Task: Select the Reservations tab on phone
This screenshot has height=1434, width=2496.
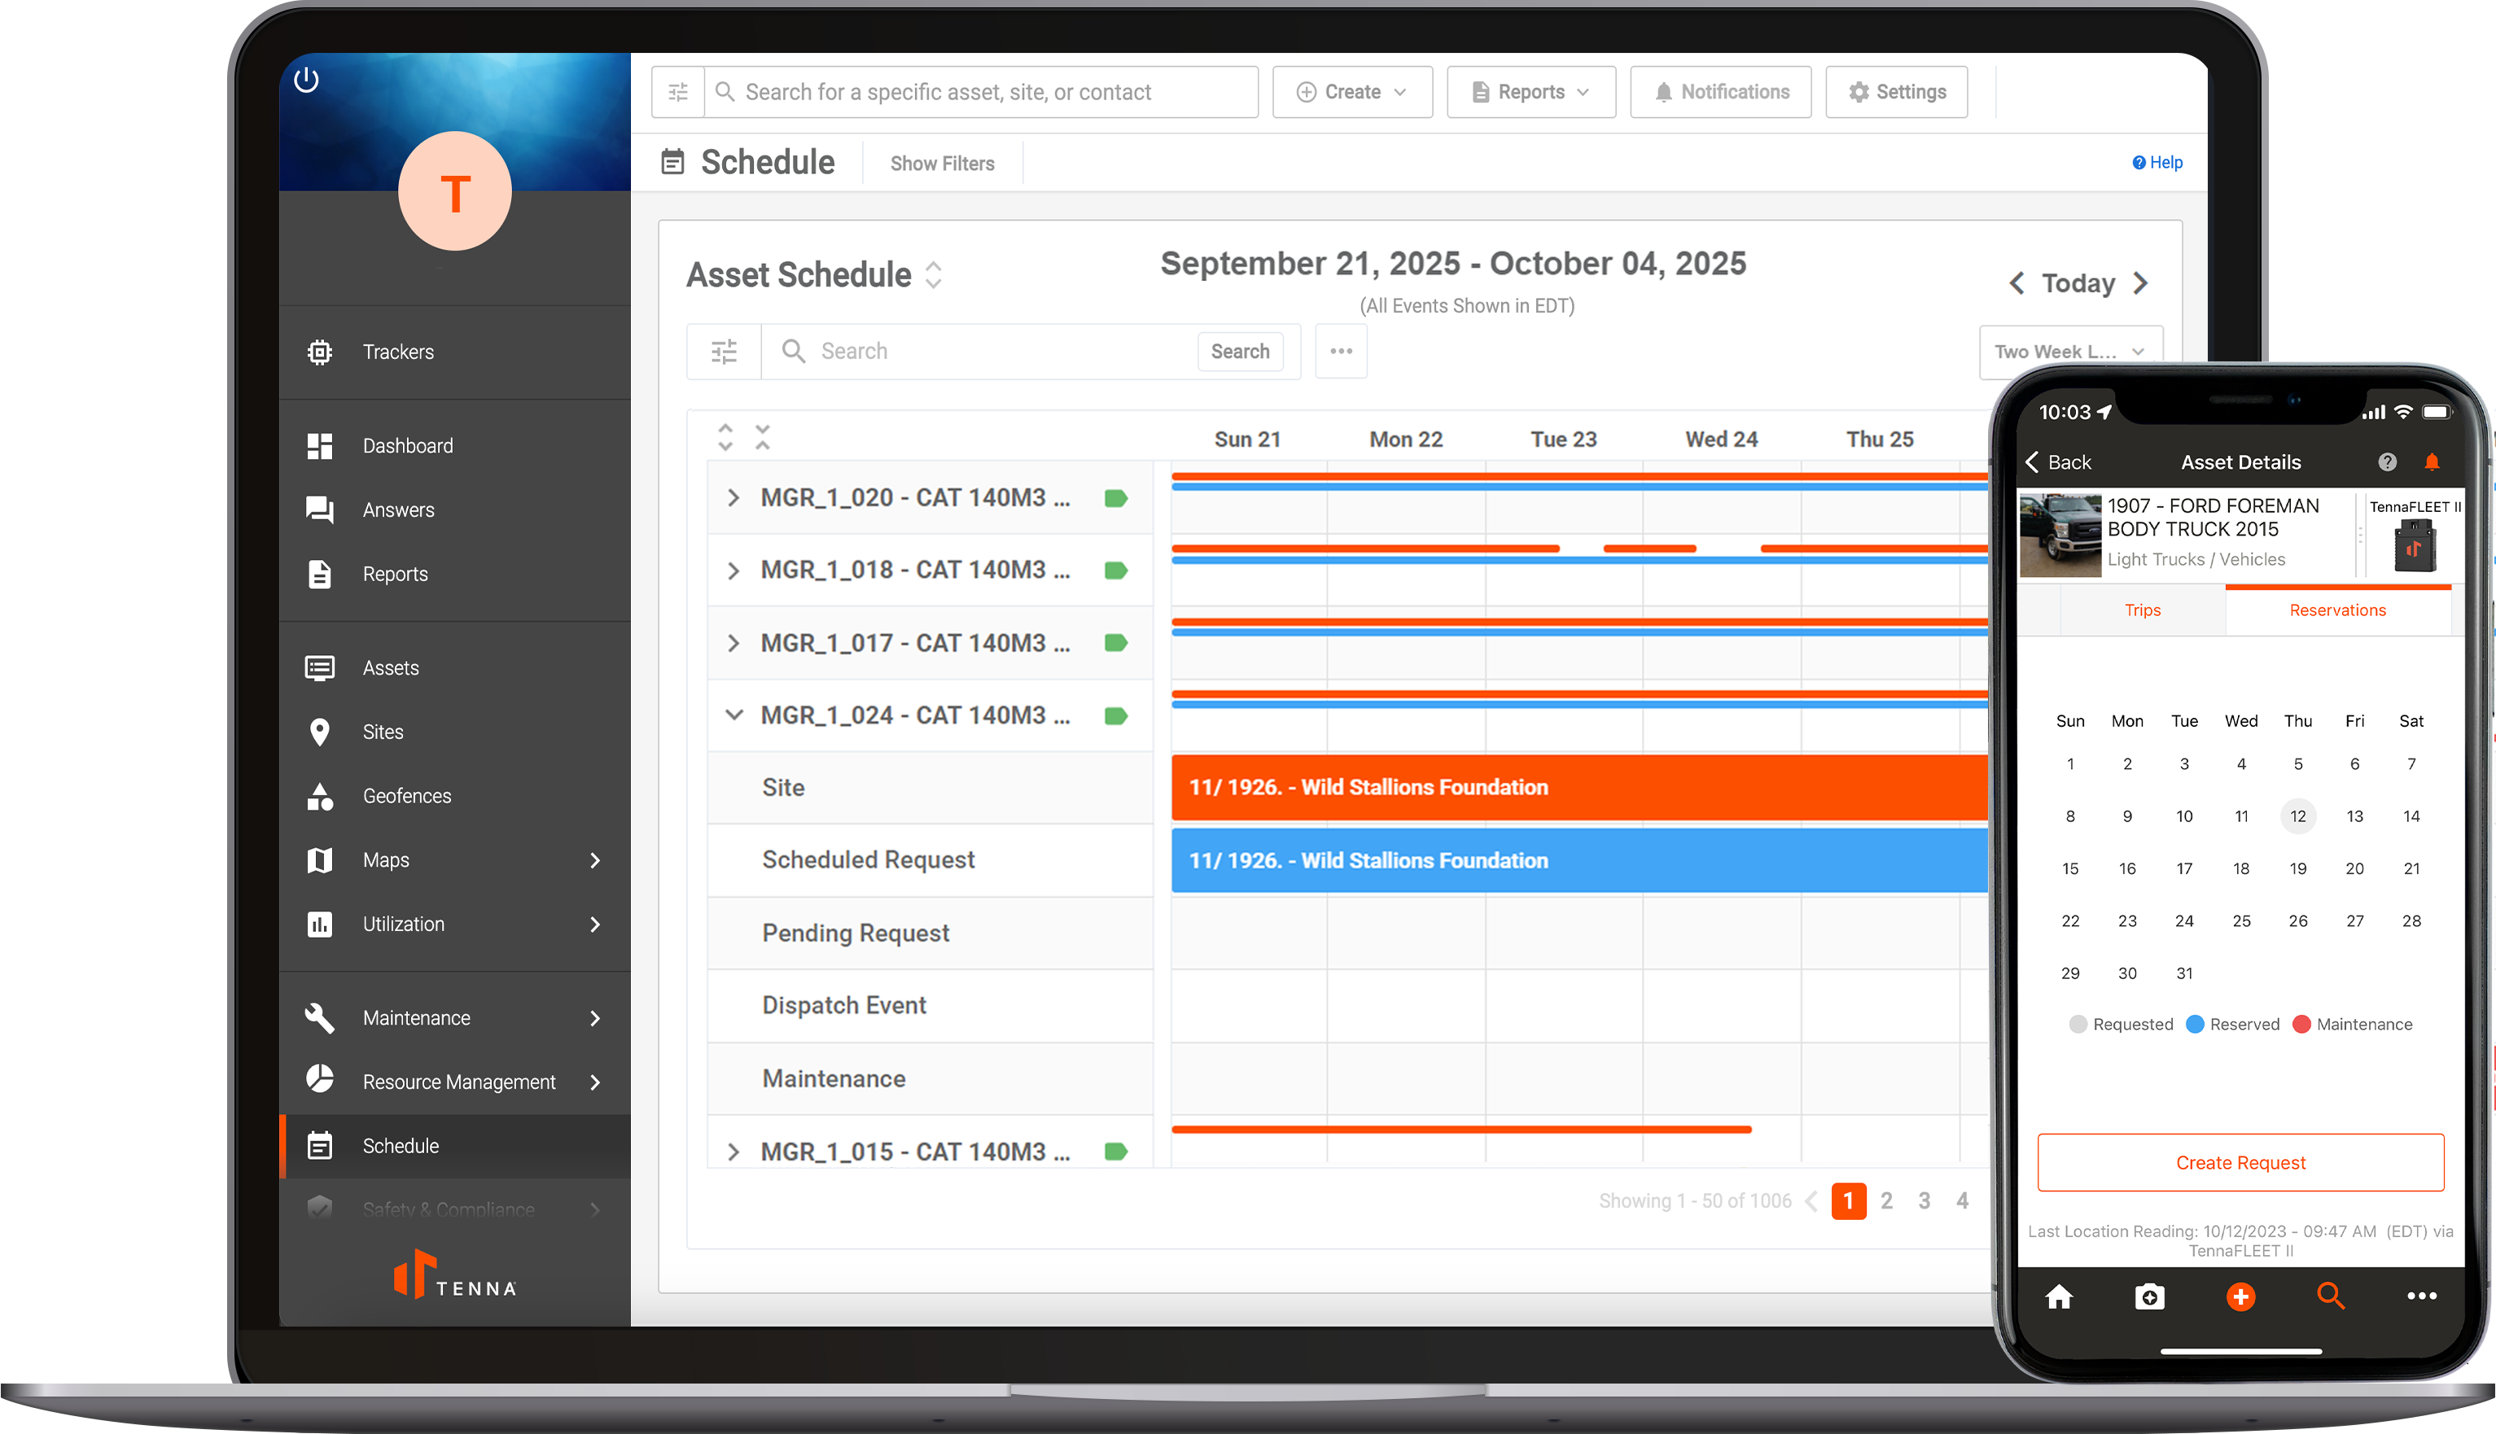Action: [2336, 610]
